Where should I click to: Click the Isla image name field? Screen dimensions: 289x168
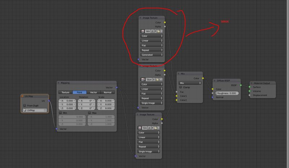click(148, 31)
